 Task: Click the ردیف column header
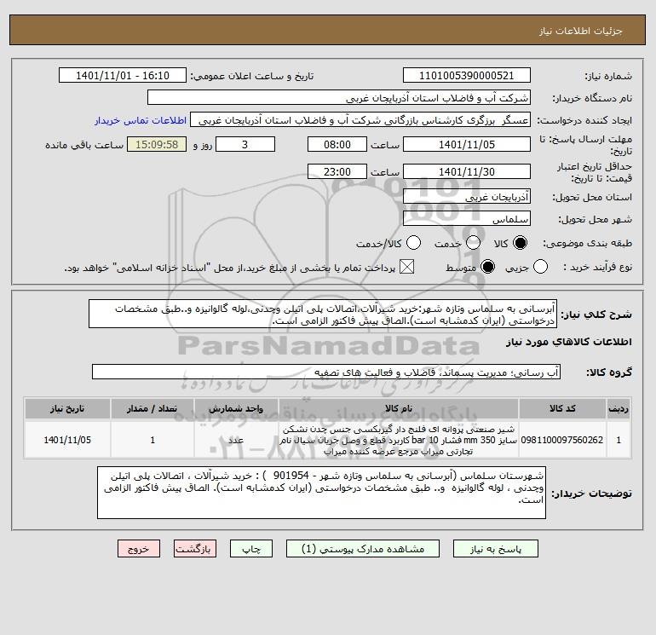(x=619, y=408)
